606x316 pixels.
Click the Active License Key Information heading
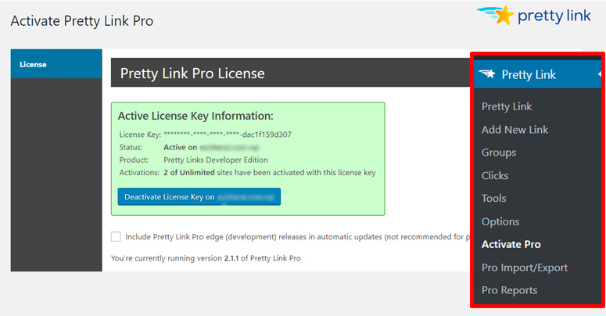click(195, 116)
